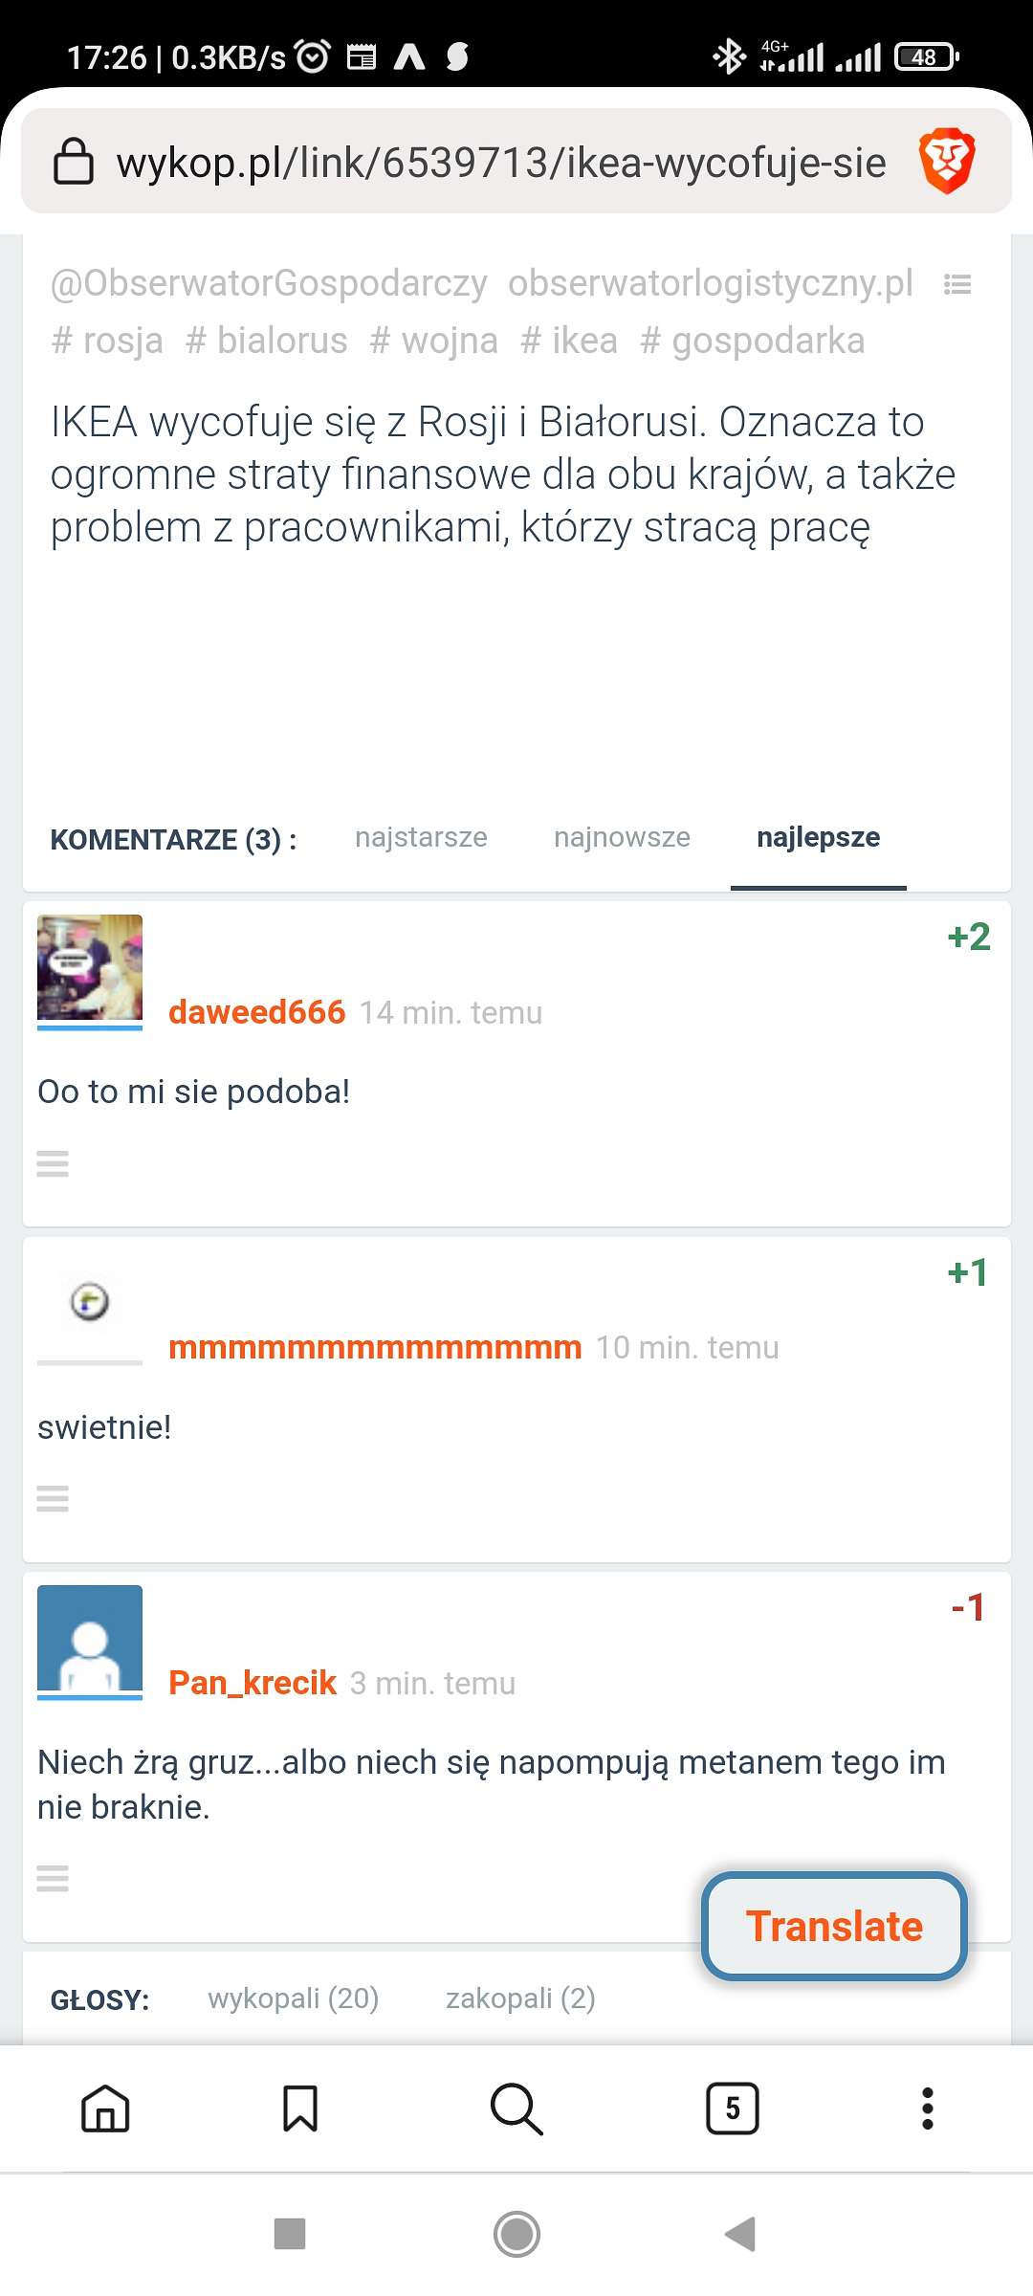The image size is (1033, 2296).
Task: Click the Translate button
Action: (x=834, y=1926)
